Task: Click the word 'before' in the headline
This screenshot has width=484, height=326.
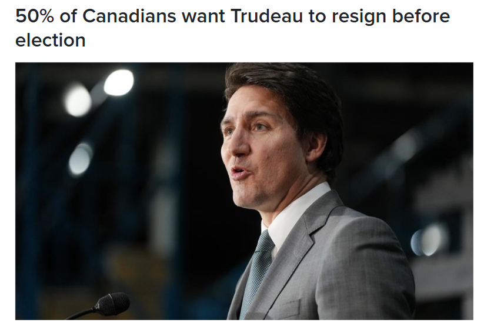Action: 421,16
